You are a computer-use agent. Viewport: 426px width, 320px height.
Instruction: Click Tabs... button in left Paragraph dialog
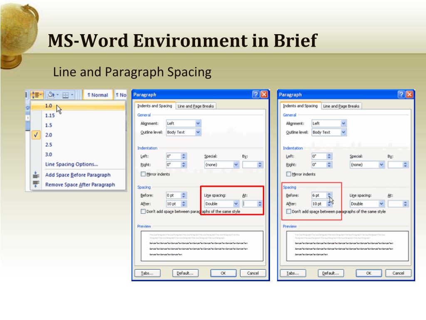pos(148,273)
